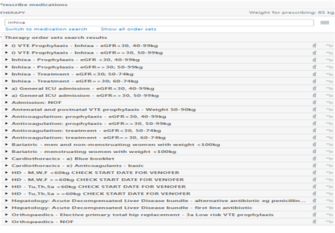Click arrow icon on Hepatology first line antibiotic row

(329, 208)
